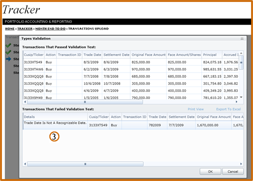Click second green checkmark step icon
The height and width of the screenshot is (181, 253).
click(x=8, y=52)
